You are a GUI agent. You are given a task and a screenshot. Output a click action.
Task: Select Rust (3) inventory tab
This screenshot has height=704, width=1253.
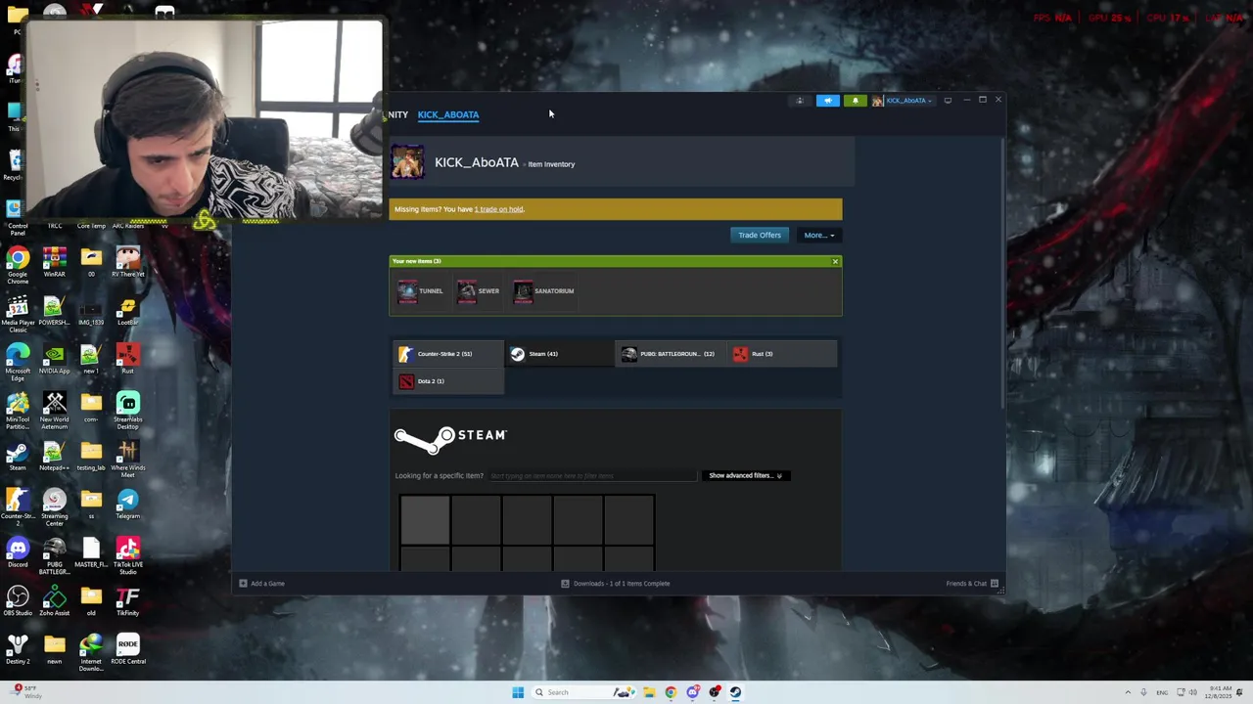[782, 354]
